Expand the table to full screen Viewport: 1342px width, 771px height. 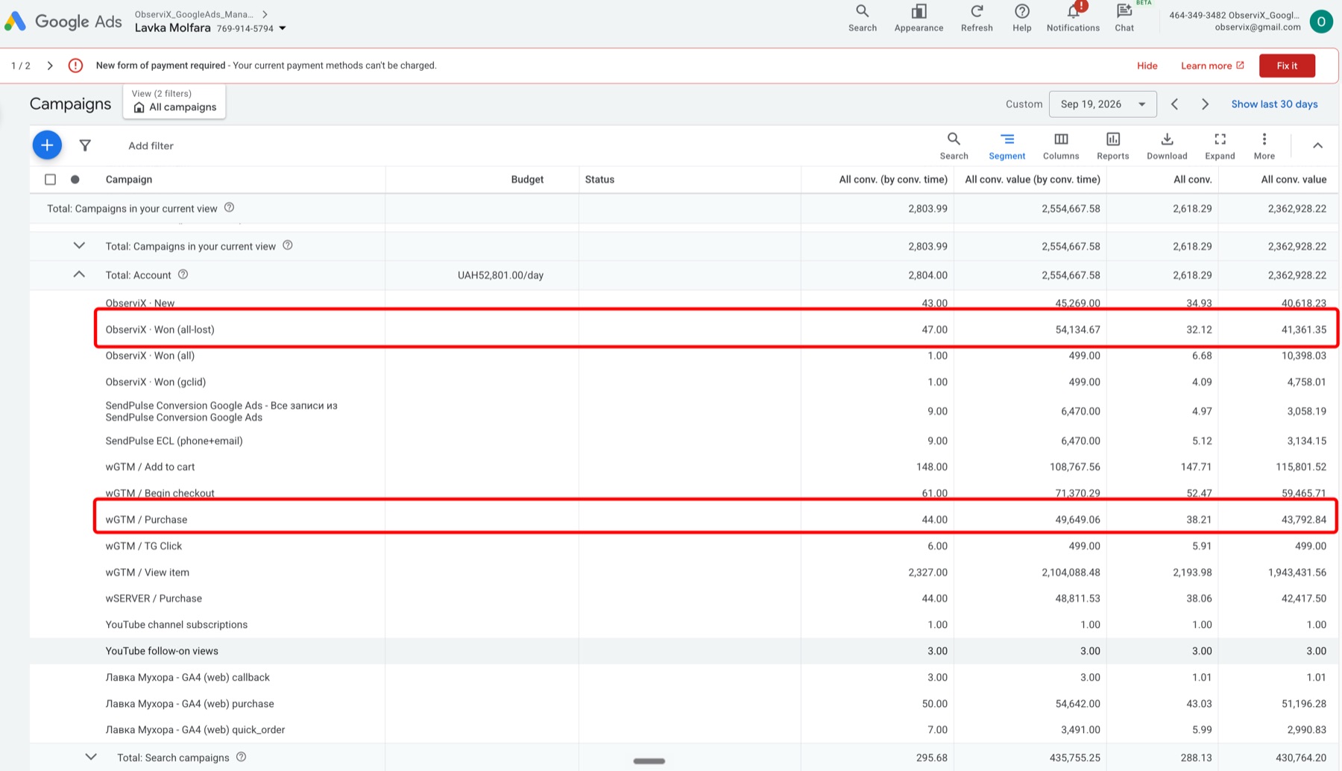pos(1220,145)
